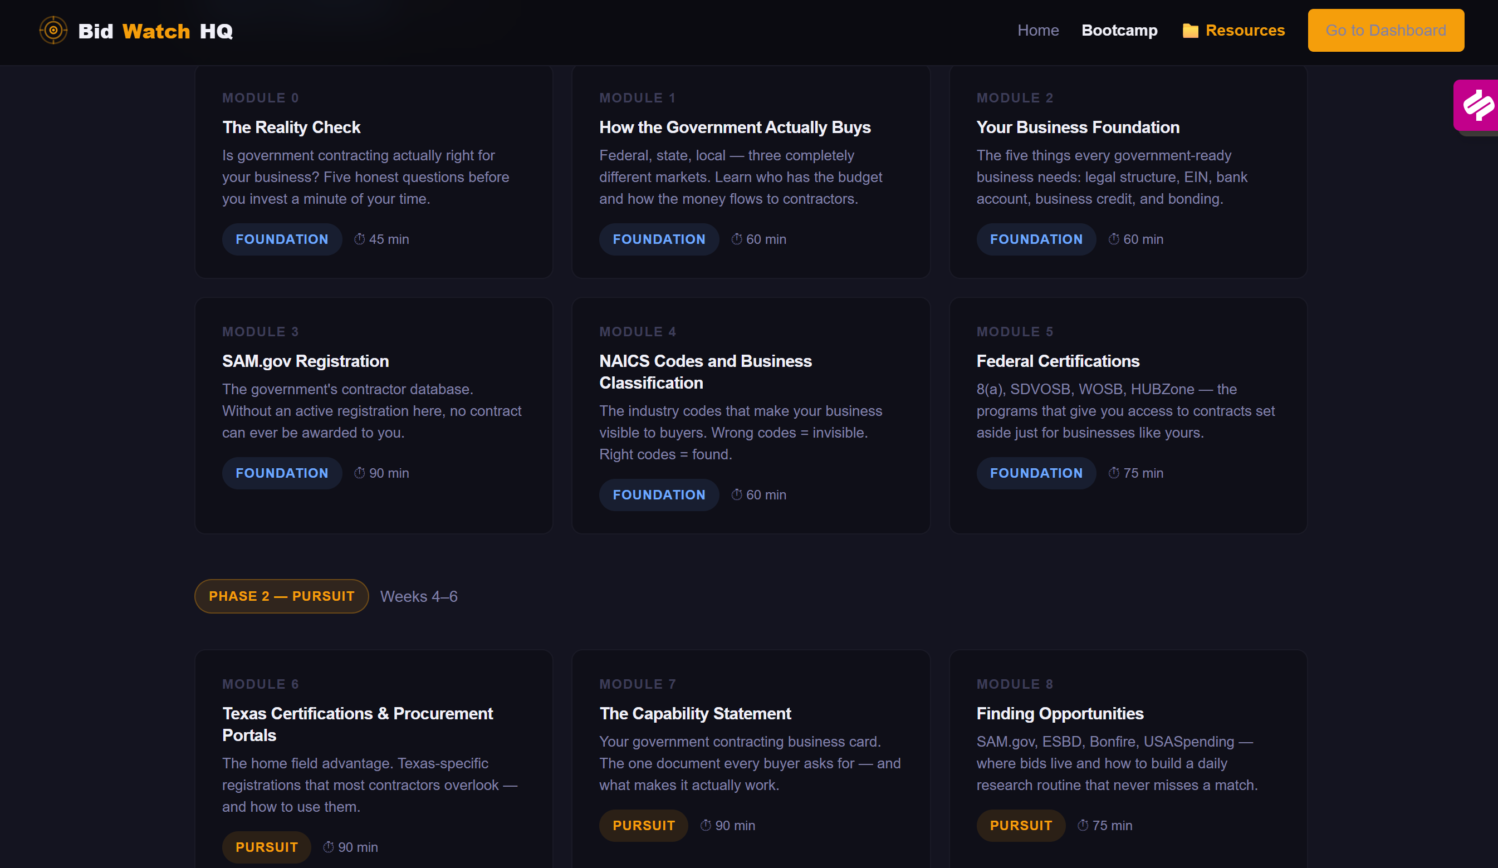Screen dimensions: 1498x868
Task: Open SAM.gov Registration module title
Action: pos(306,361)
